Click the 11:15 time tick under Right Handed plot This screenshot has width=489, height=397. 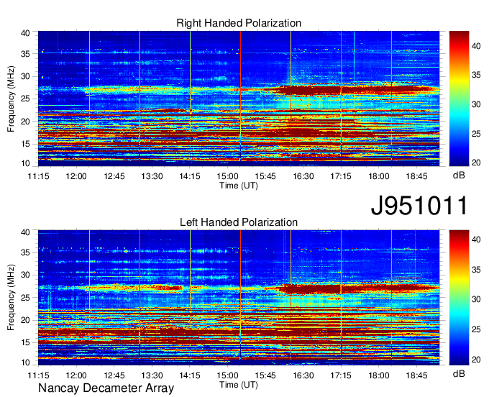[38, 176]
